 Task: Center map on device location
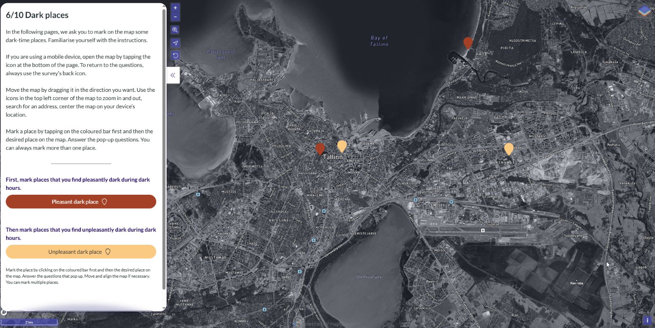[175, 43]
